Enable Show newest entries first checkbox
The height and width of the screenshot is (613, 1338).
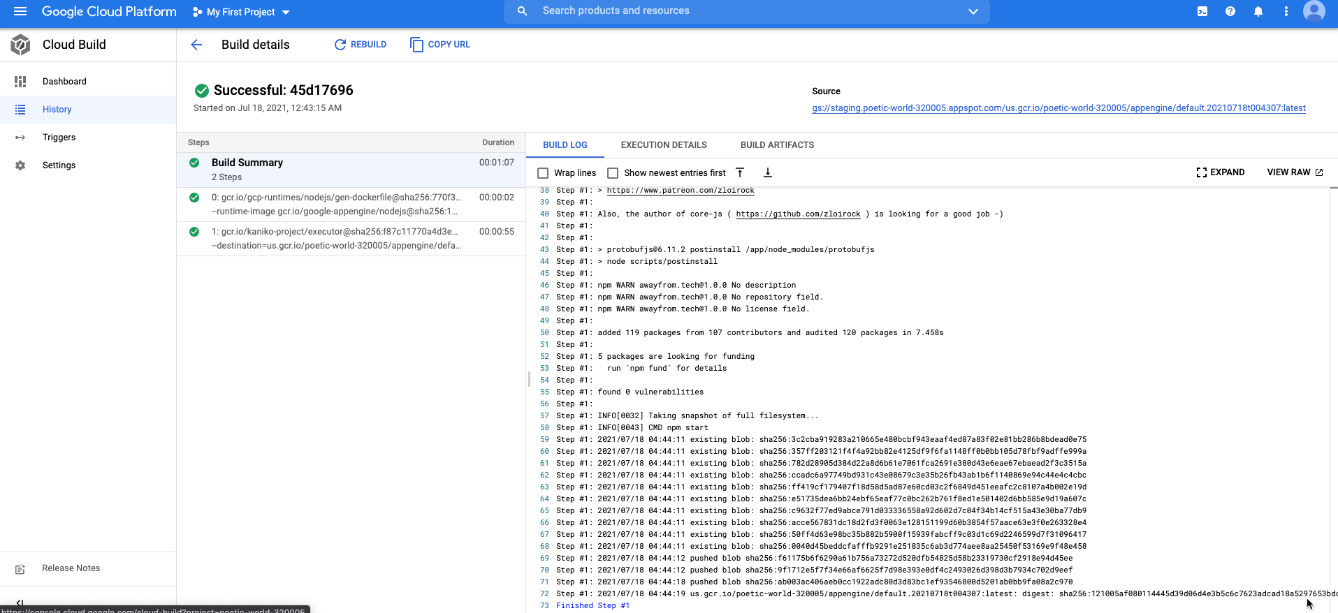tap(613, 173)
